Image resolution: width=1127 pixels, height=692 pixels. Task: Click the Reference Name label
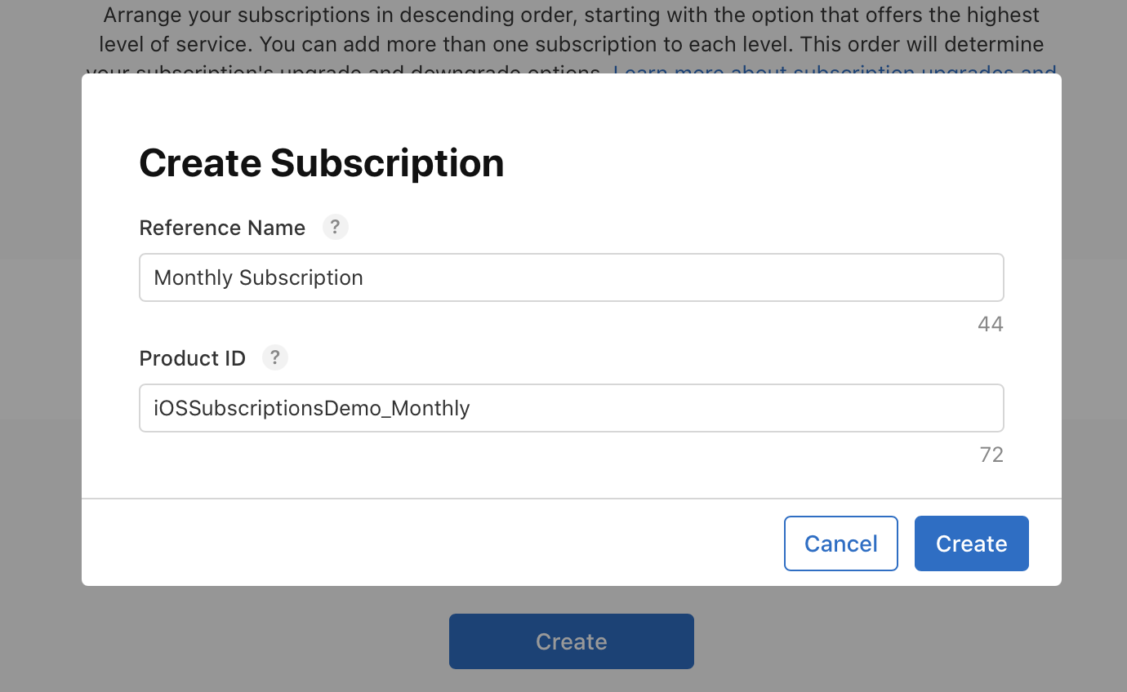(222, 228)
